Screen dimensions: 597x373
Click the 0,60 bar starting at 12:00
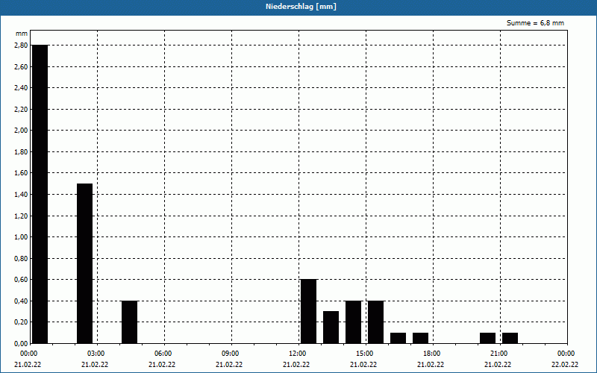pyautogui.click(x=308, y=311)
